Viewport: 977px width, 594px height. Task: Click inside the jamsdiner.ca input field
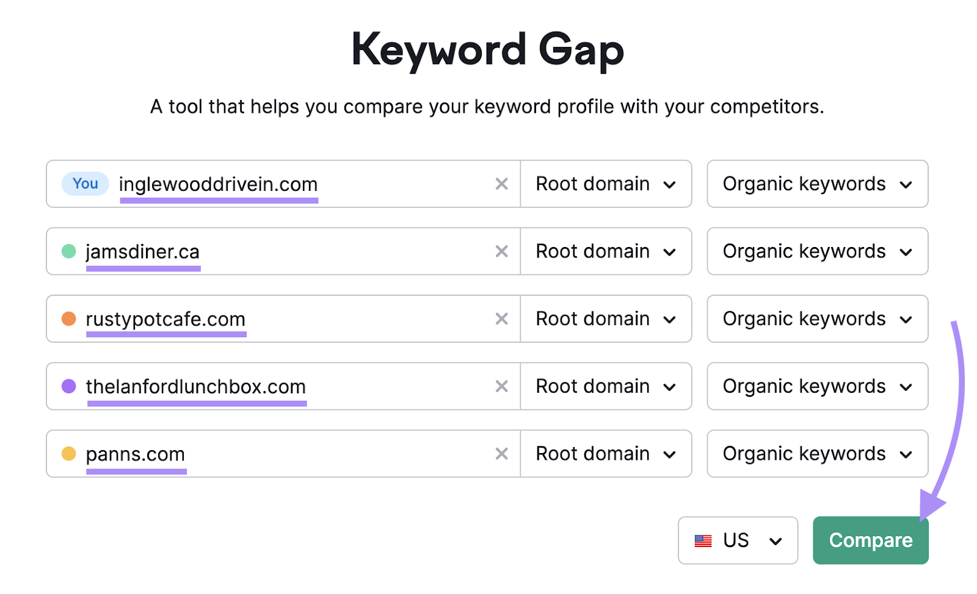(x=275, y=251)
